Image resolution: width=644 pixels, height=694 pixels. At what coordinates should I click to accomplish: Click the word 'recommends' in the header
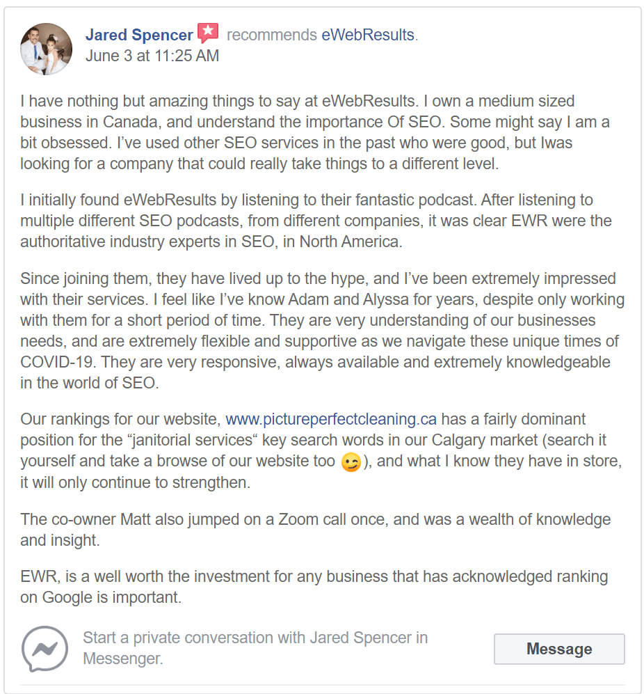[271, 35]
